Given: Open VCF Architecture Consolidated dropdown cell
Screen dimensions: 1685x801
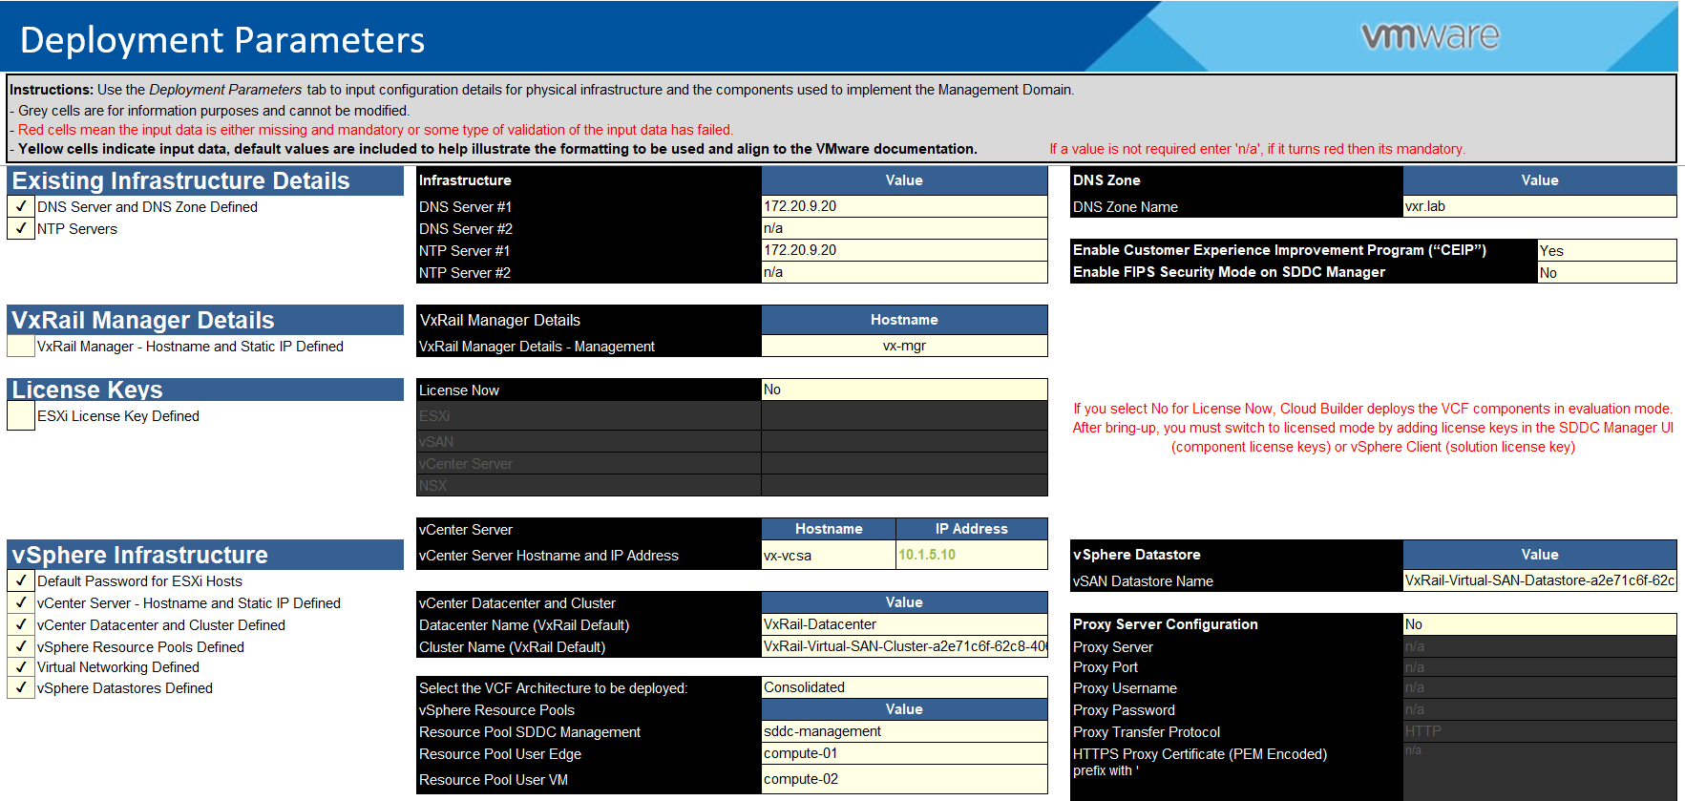Looking at the screenshot, I should click(x=904, y=687).
